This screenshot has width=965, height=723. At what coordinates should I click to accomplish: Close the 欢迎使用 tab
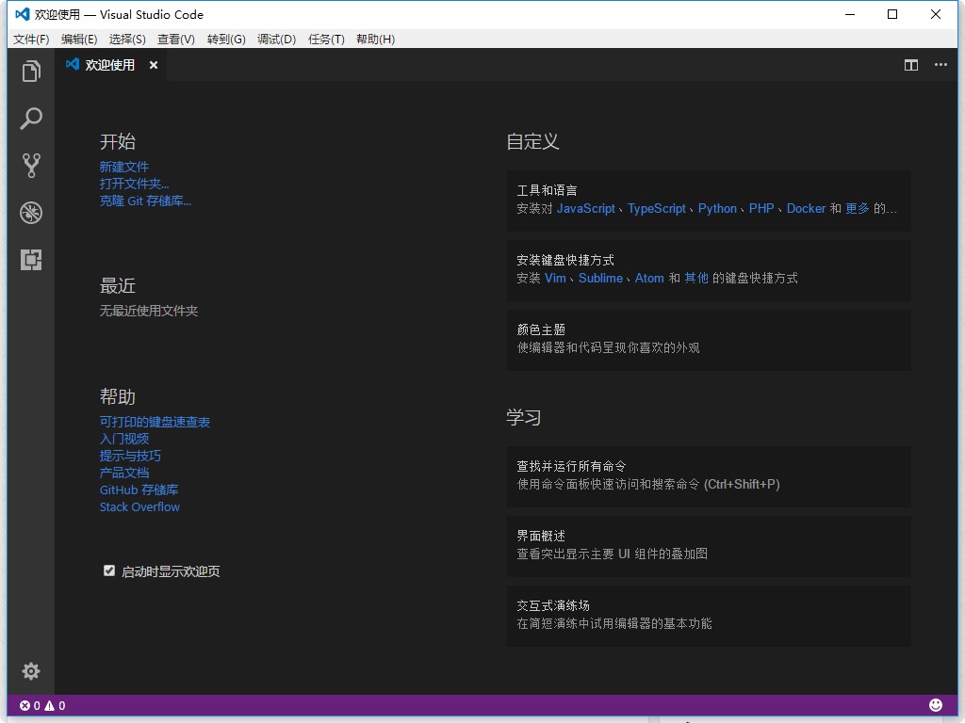(x=154, y=65)
